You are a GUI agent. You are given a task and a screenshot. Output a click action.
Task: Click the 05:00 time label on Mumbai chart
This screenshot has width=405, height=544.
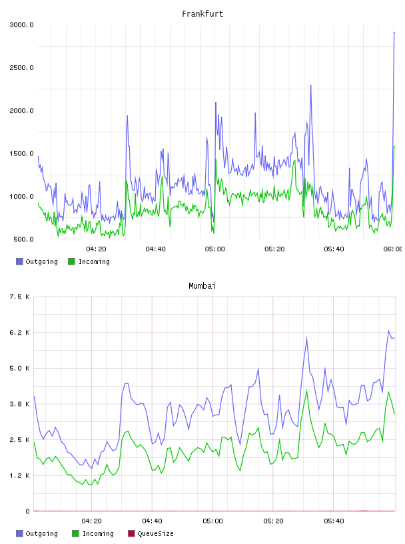(212, 521)
